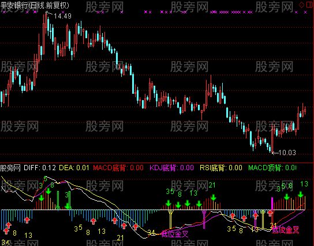Click the 14.49 high price label
This screenshot has height=246, width=314.
tap(62, 16)
